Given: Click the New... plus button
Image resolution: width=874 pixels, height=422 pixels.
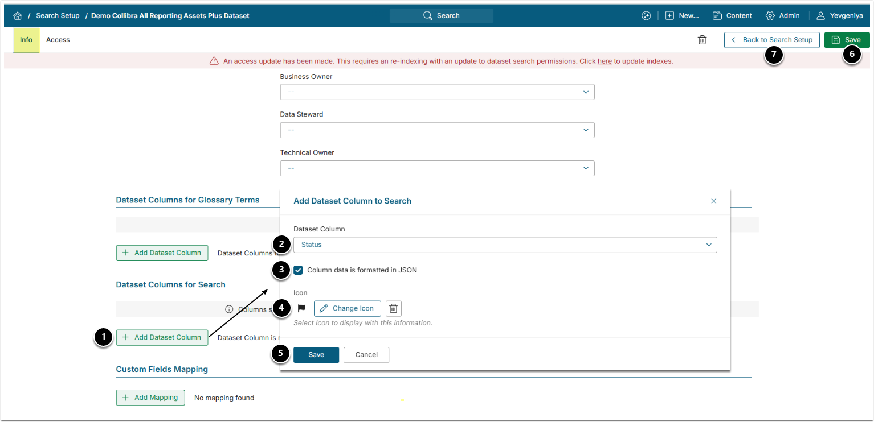Looking at the screenshot, I should point(682,16).
